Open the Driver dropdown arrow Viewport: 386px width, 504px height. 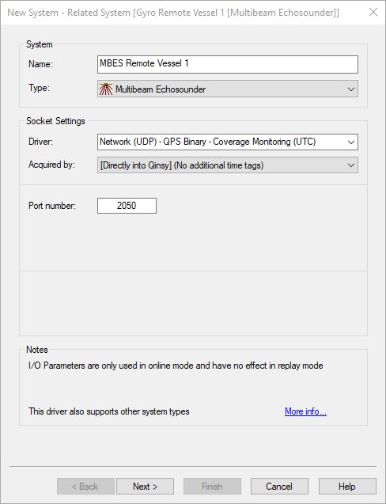[x=351, y=142]
